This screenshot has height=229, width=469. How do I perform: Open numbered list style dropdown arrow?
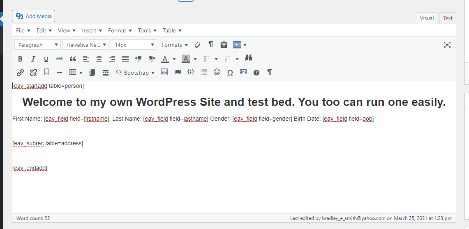pos(237,59)
